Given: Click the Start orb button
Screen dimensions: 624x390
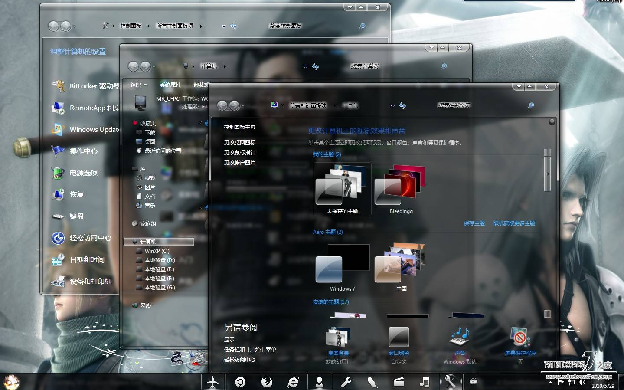Looking at the screenshot, I should coord(11,382).
